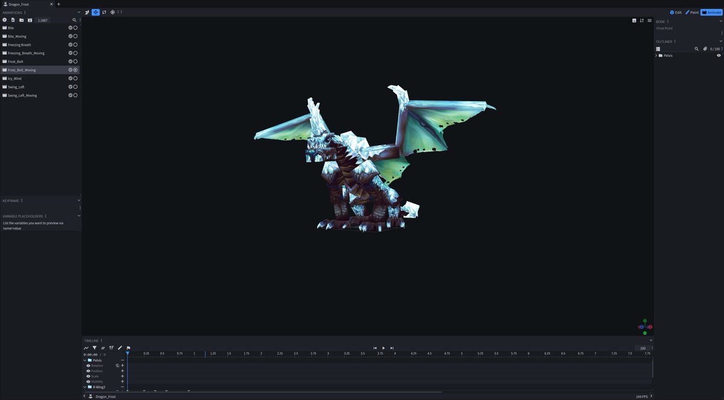Jump to timeline start
This screenshot has width=724, height=400.
click(375, 348)
